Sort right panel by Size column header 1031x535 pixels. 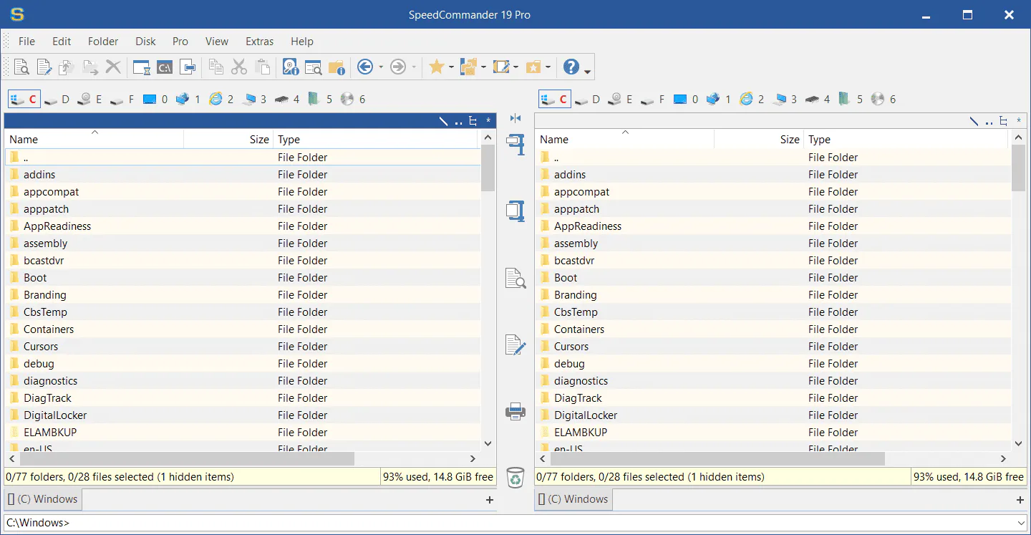tap(758, 139)
